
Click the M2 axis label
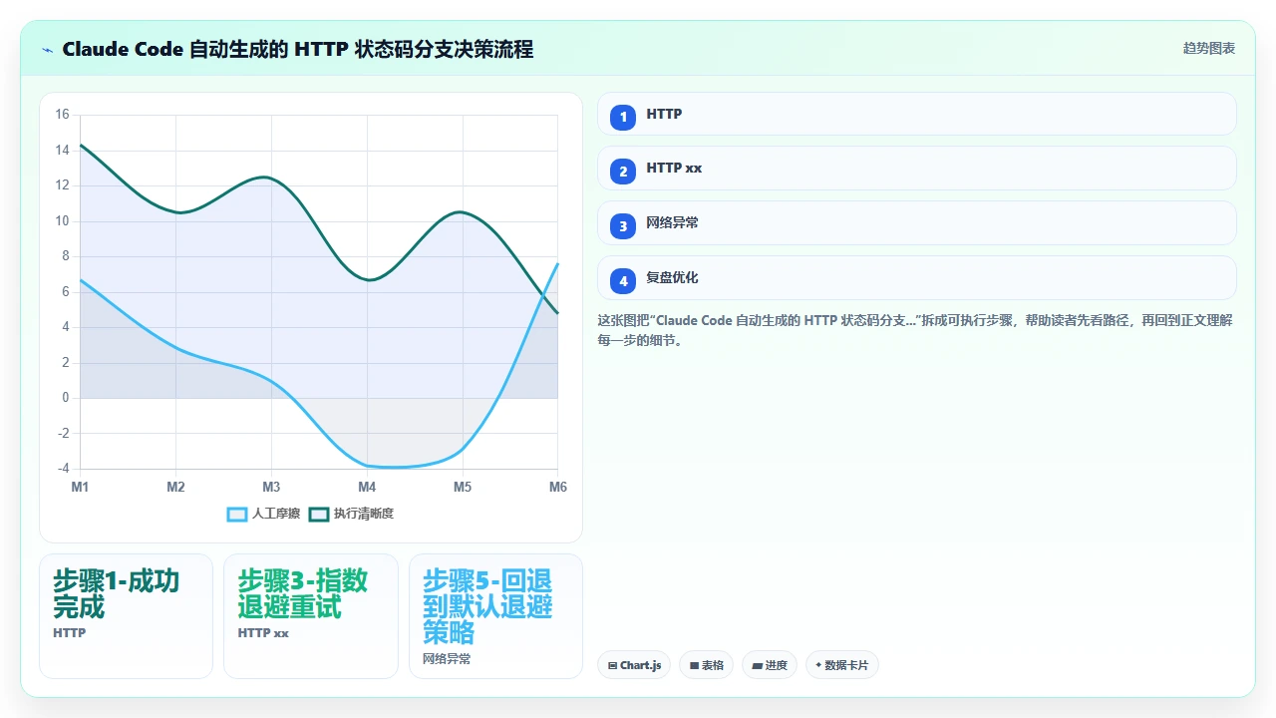[x=175, y=487]
